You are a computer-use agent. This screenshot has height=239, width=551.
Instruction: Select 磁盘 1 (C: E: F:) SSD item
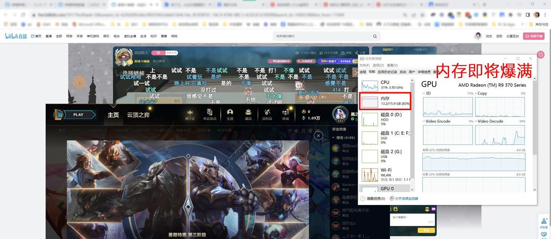click(x=385, y=138)
